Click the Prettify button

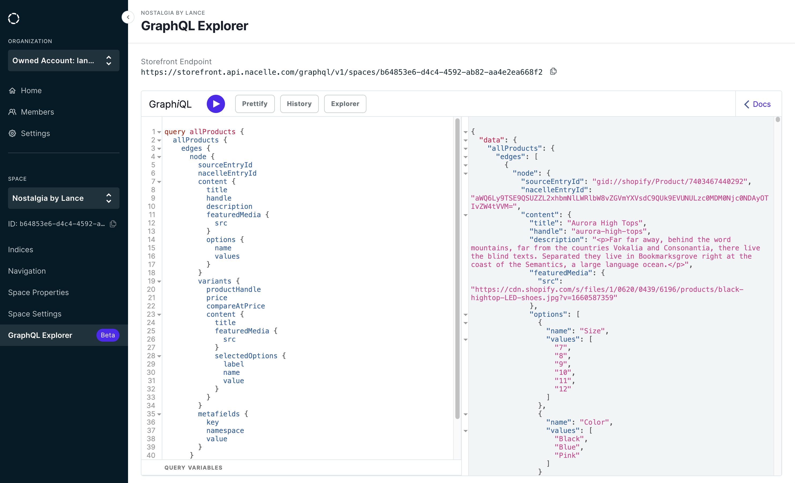254,104
